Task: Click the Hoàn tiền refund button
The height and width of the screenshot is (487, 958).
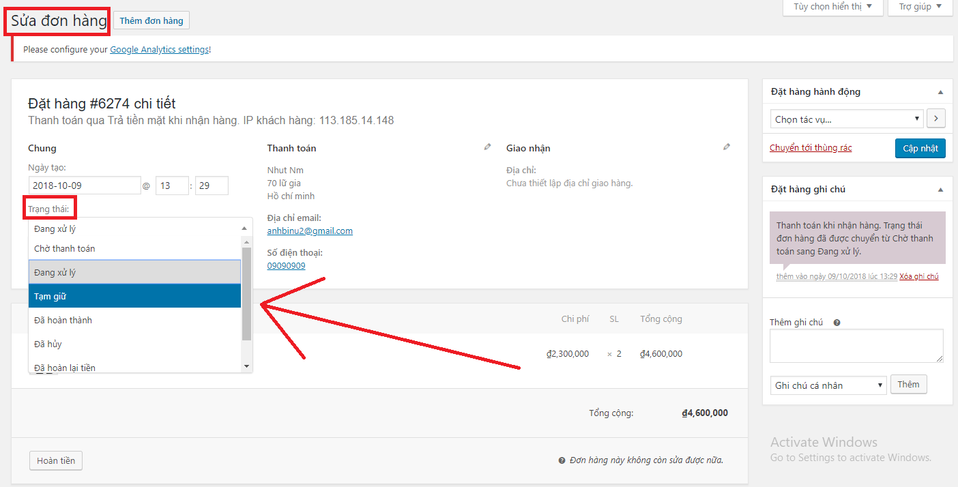Action: [56, 461]
